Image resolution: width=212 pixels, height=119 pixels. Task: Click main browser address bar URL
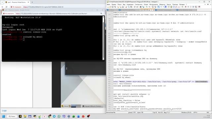[43, 7]
